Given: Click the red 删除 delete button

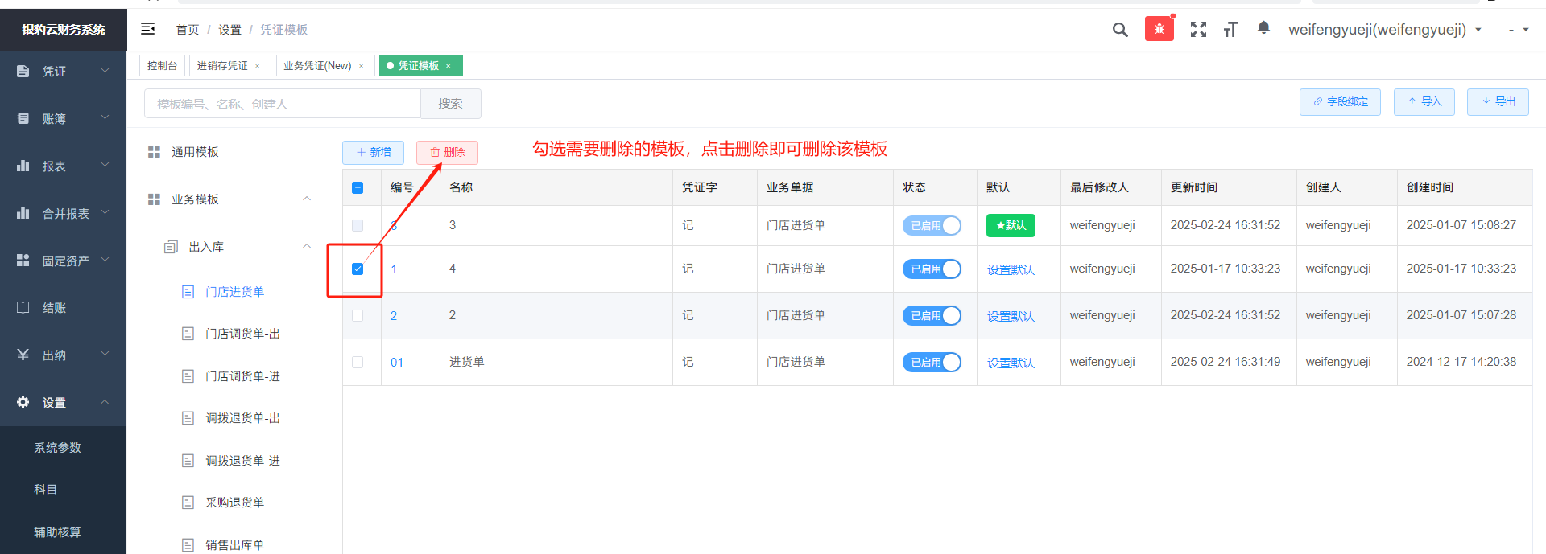Looking at the screenshot, I should [447, 152].
